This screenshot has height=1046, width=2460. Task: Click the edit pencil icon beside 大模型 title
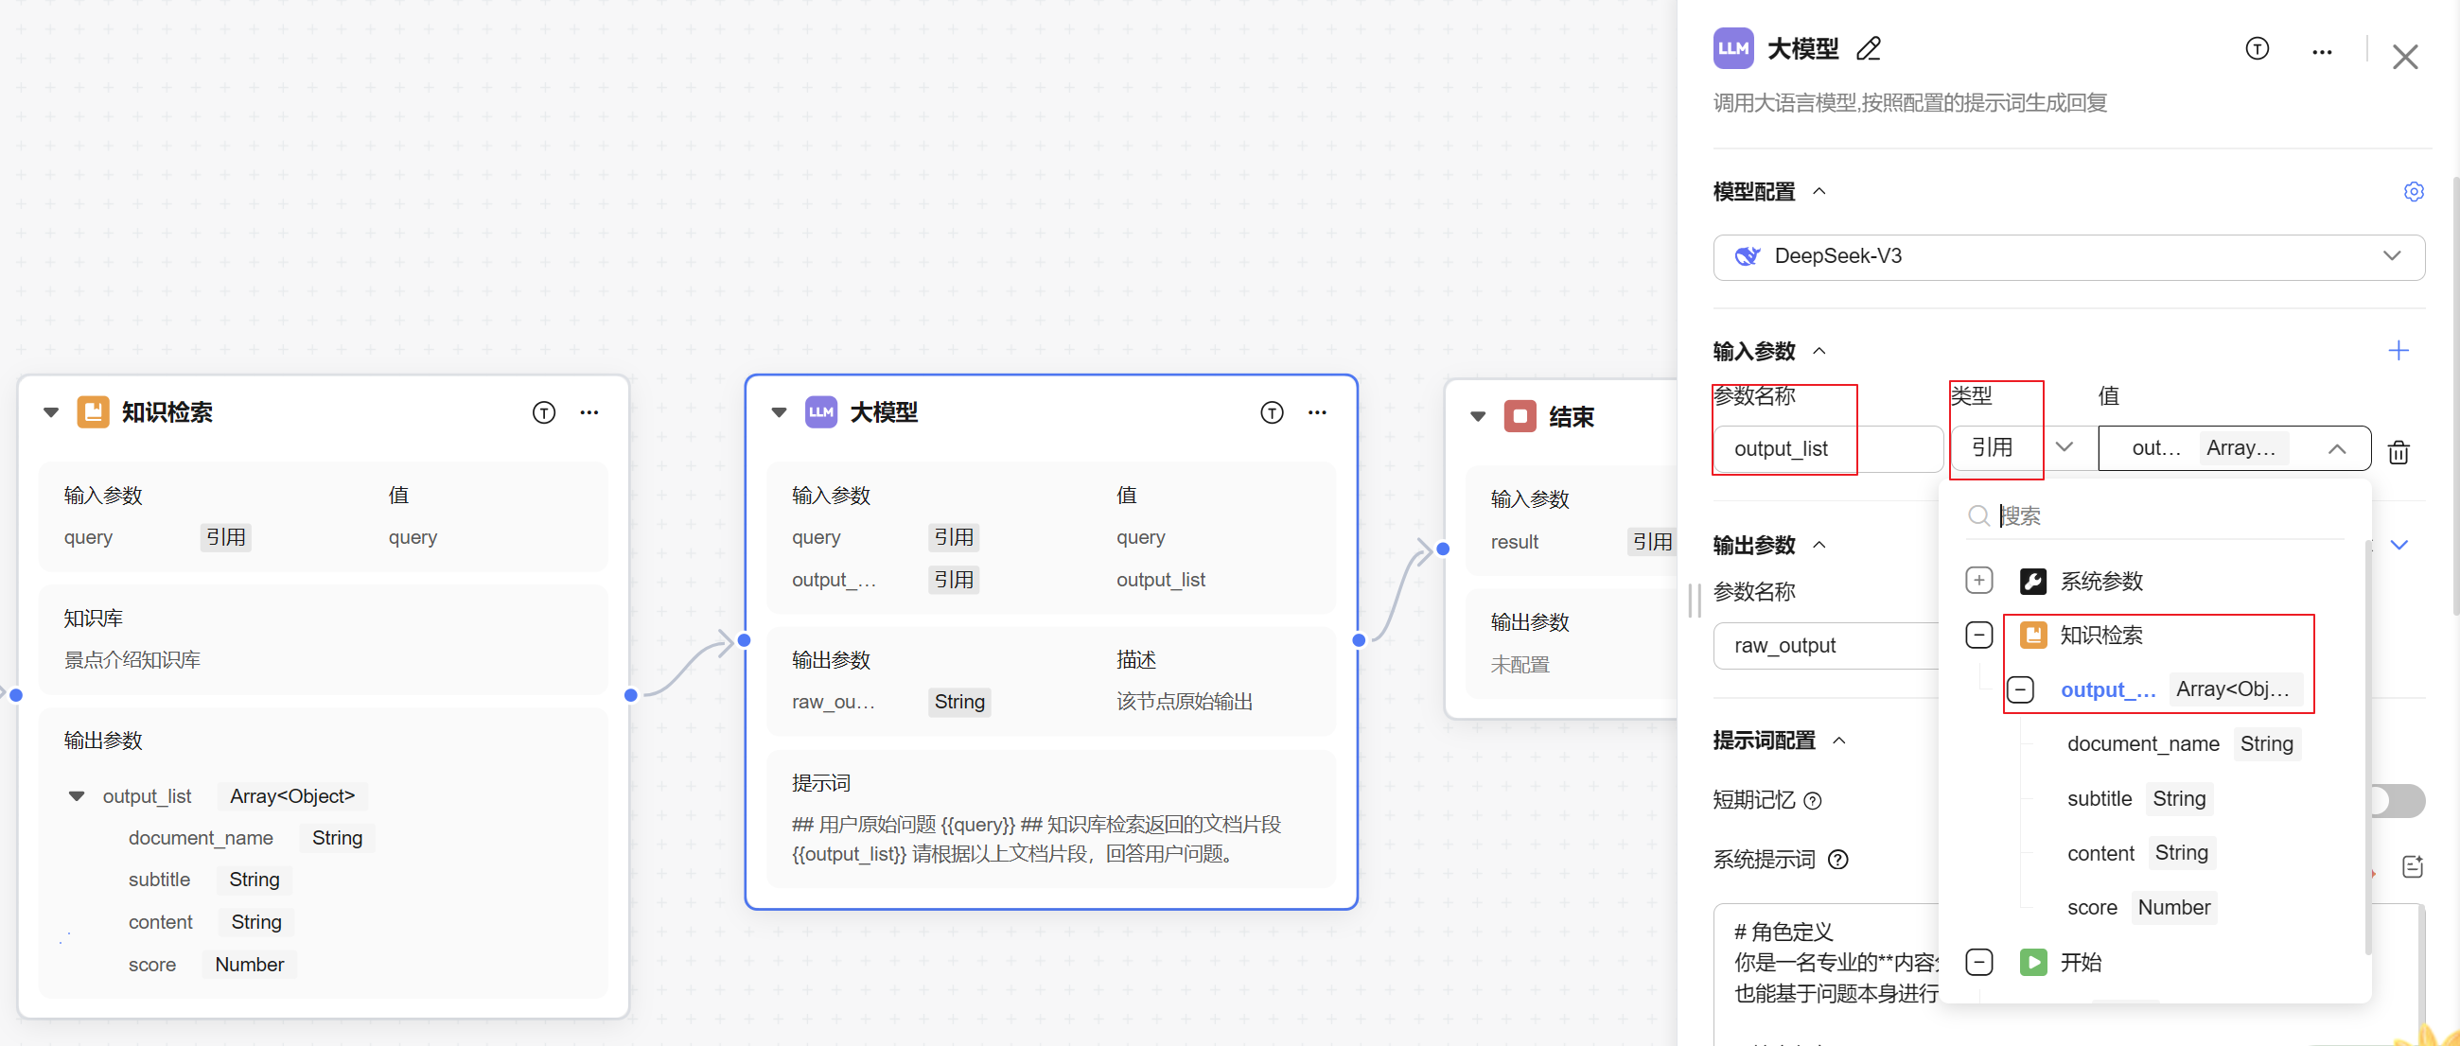pyautogui.click(x=1868, y=48)
